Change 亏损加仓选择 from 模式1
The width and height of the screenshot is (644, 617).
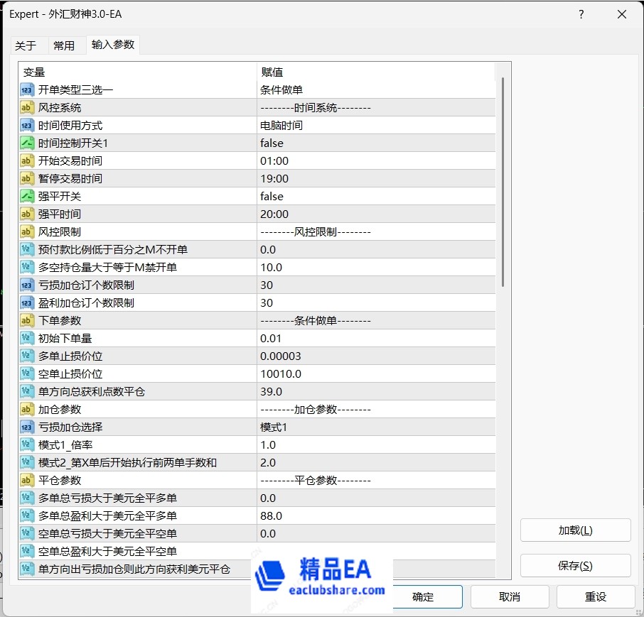(x=320, y=427)
